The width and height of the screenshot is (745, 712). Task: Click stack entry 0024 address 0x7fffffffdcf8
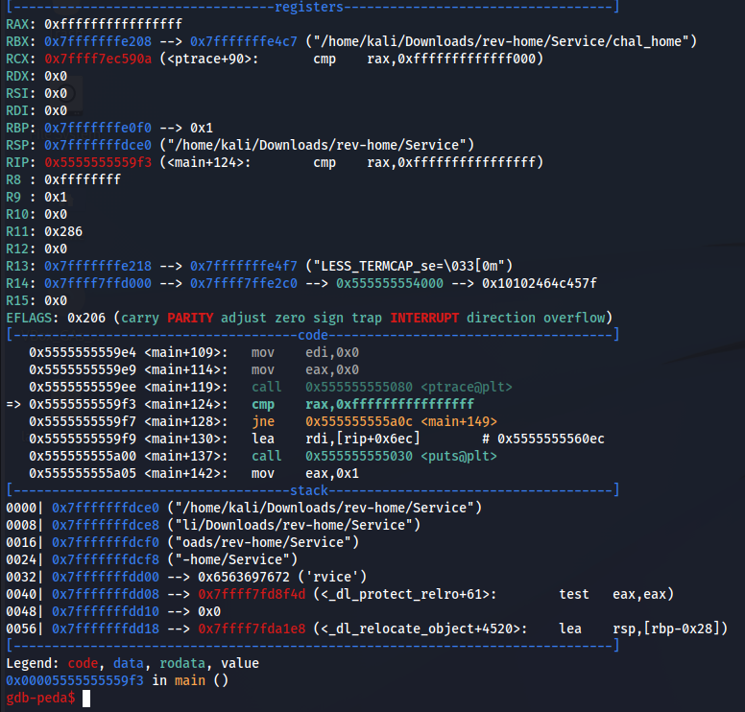tap(106, 559)
